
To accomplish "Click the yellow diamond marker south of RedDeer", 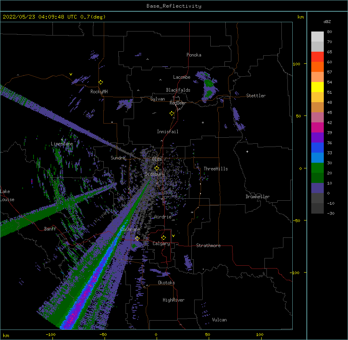I will tap(172, 113).
